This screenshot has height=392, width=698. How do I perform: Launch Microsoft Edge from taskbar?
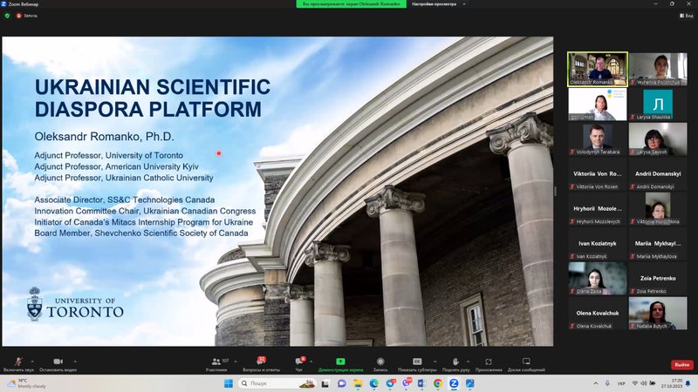373,383
